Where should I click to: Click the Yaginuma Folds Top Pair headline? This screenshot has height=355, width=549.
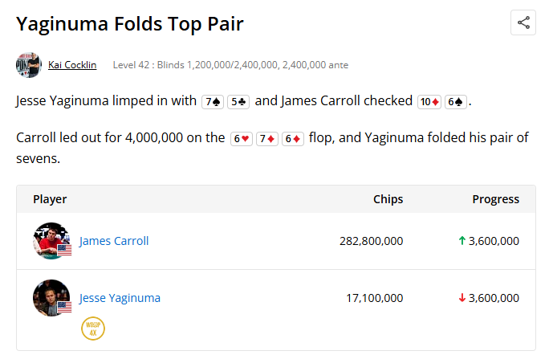coord(130,24)
